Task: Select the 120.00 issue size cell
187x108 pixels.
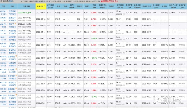Action: tap(50, 90)
